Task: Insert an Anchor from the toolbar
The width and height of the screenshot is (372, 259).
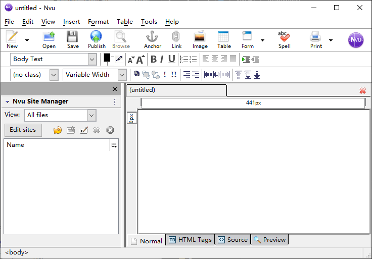Action: 152,39
